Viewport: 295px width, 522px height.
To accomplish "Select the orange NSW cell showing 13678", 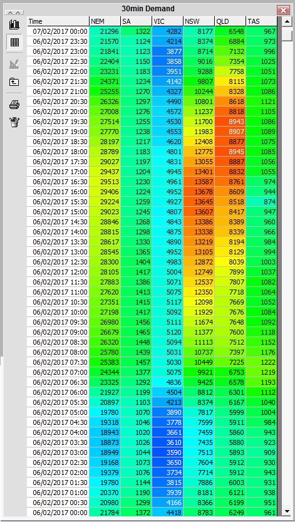I will point(199,192).
